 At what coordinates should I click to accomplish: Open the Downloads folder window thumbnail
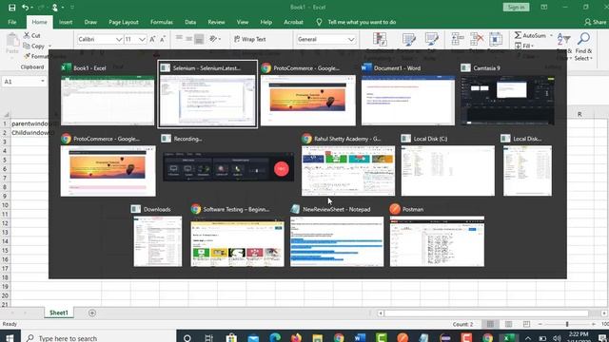157,241
